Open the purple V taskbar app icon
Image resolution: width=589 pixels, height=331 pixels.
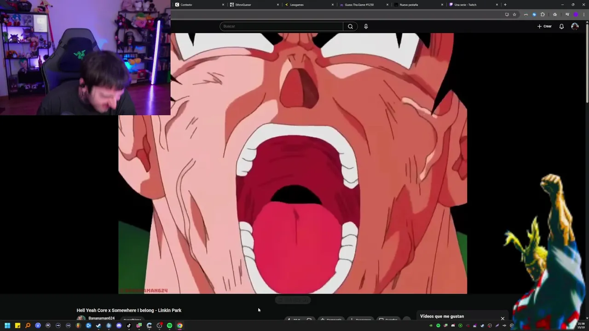(38, 325)
